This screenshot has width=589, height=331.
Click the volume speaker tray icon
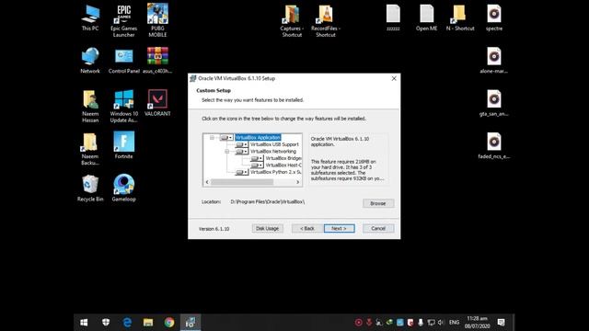tap(441, 323)
